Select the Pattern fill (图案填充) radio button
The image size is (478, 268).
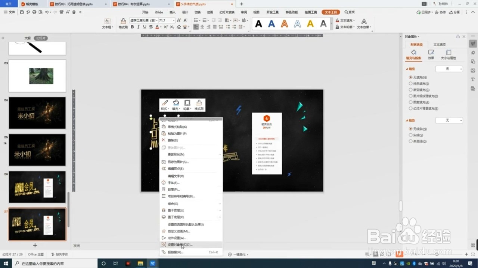click(411, 102)
